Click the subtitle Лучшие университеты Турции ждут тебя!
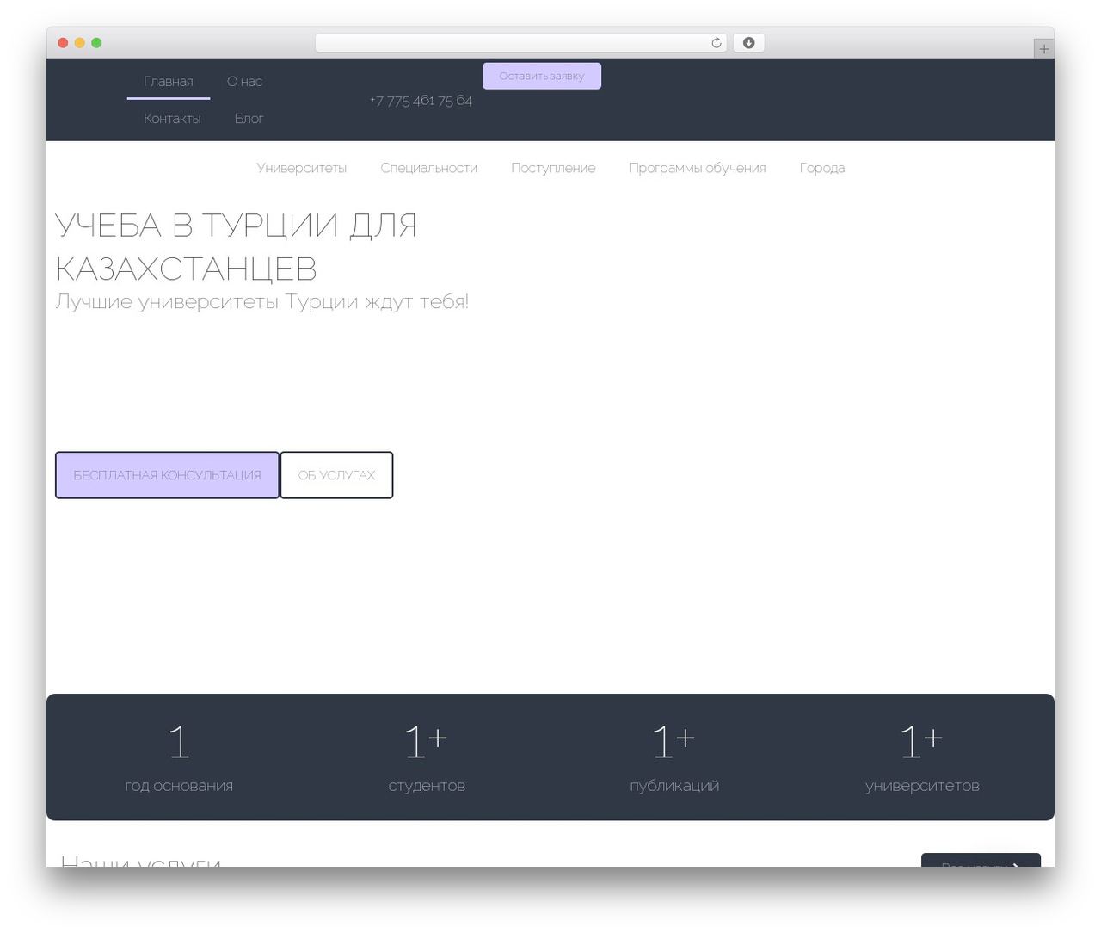This screenshot has height=933, width=1101. pos(262,302)
